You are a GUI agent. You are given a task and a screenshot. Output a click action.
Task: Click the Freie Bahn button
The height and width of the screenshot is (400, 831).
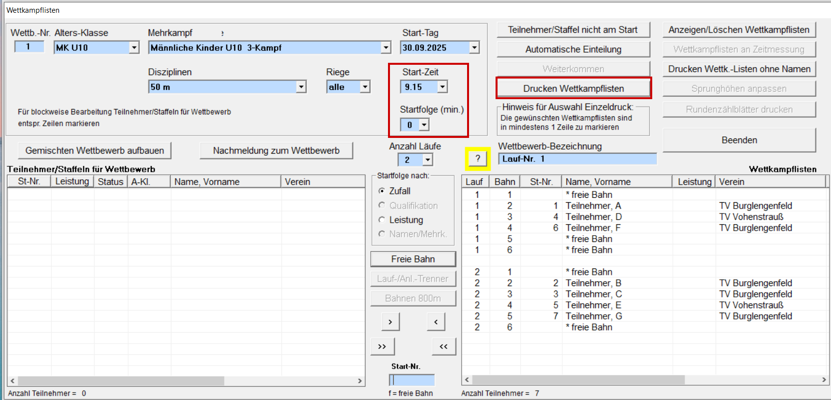pyautogui.click(x=413, y=259)
